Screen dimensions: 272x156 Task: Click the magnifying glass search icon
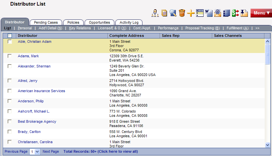point(173,13)
